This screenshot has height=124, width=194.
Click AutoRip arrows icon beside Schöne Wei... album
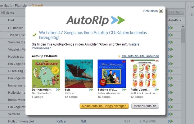pyautogui.click(x=124, y=90)
